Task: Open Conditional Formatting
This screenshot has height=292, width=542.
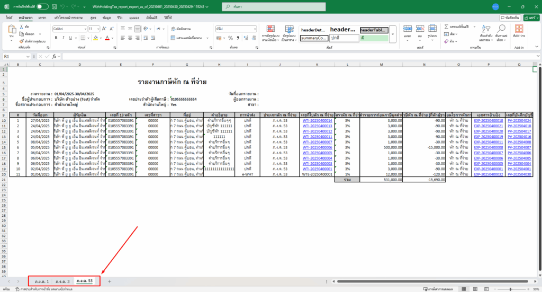Action: pyautogui.click(x=270, y=33)
